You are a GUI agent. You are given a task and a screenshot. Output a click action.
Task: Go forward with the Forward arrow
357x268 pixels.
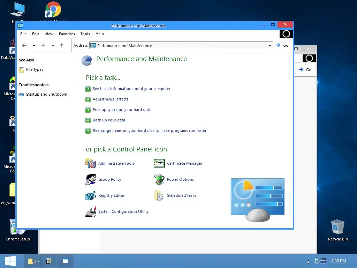click(43, 45)
